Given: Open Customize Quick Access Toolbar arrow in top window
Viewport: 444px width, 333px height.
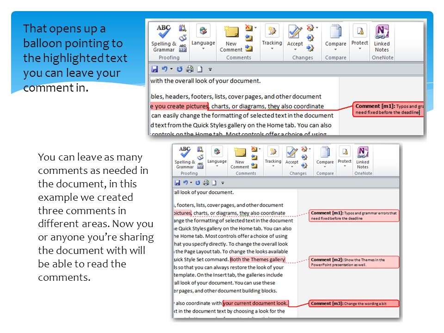Looking at the screenshot, I should tap(210, 69).
